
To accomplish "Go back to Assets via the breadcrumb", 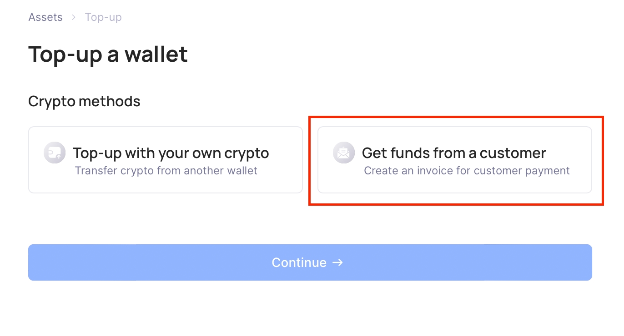I will (45, 17).
